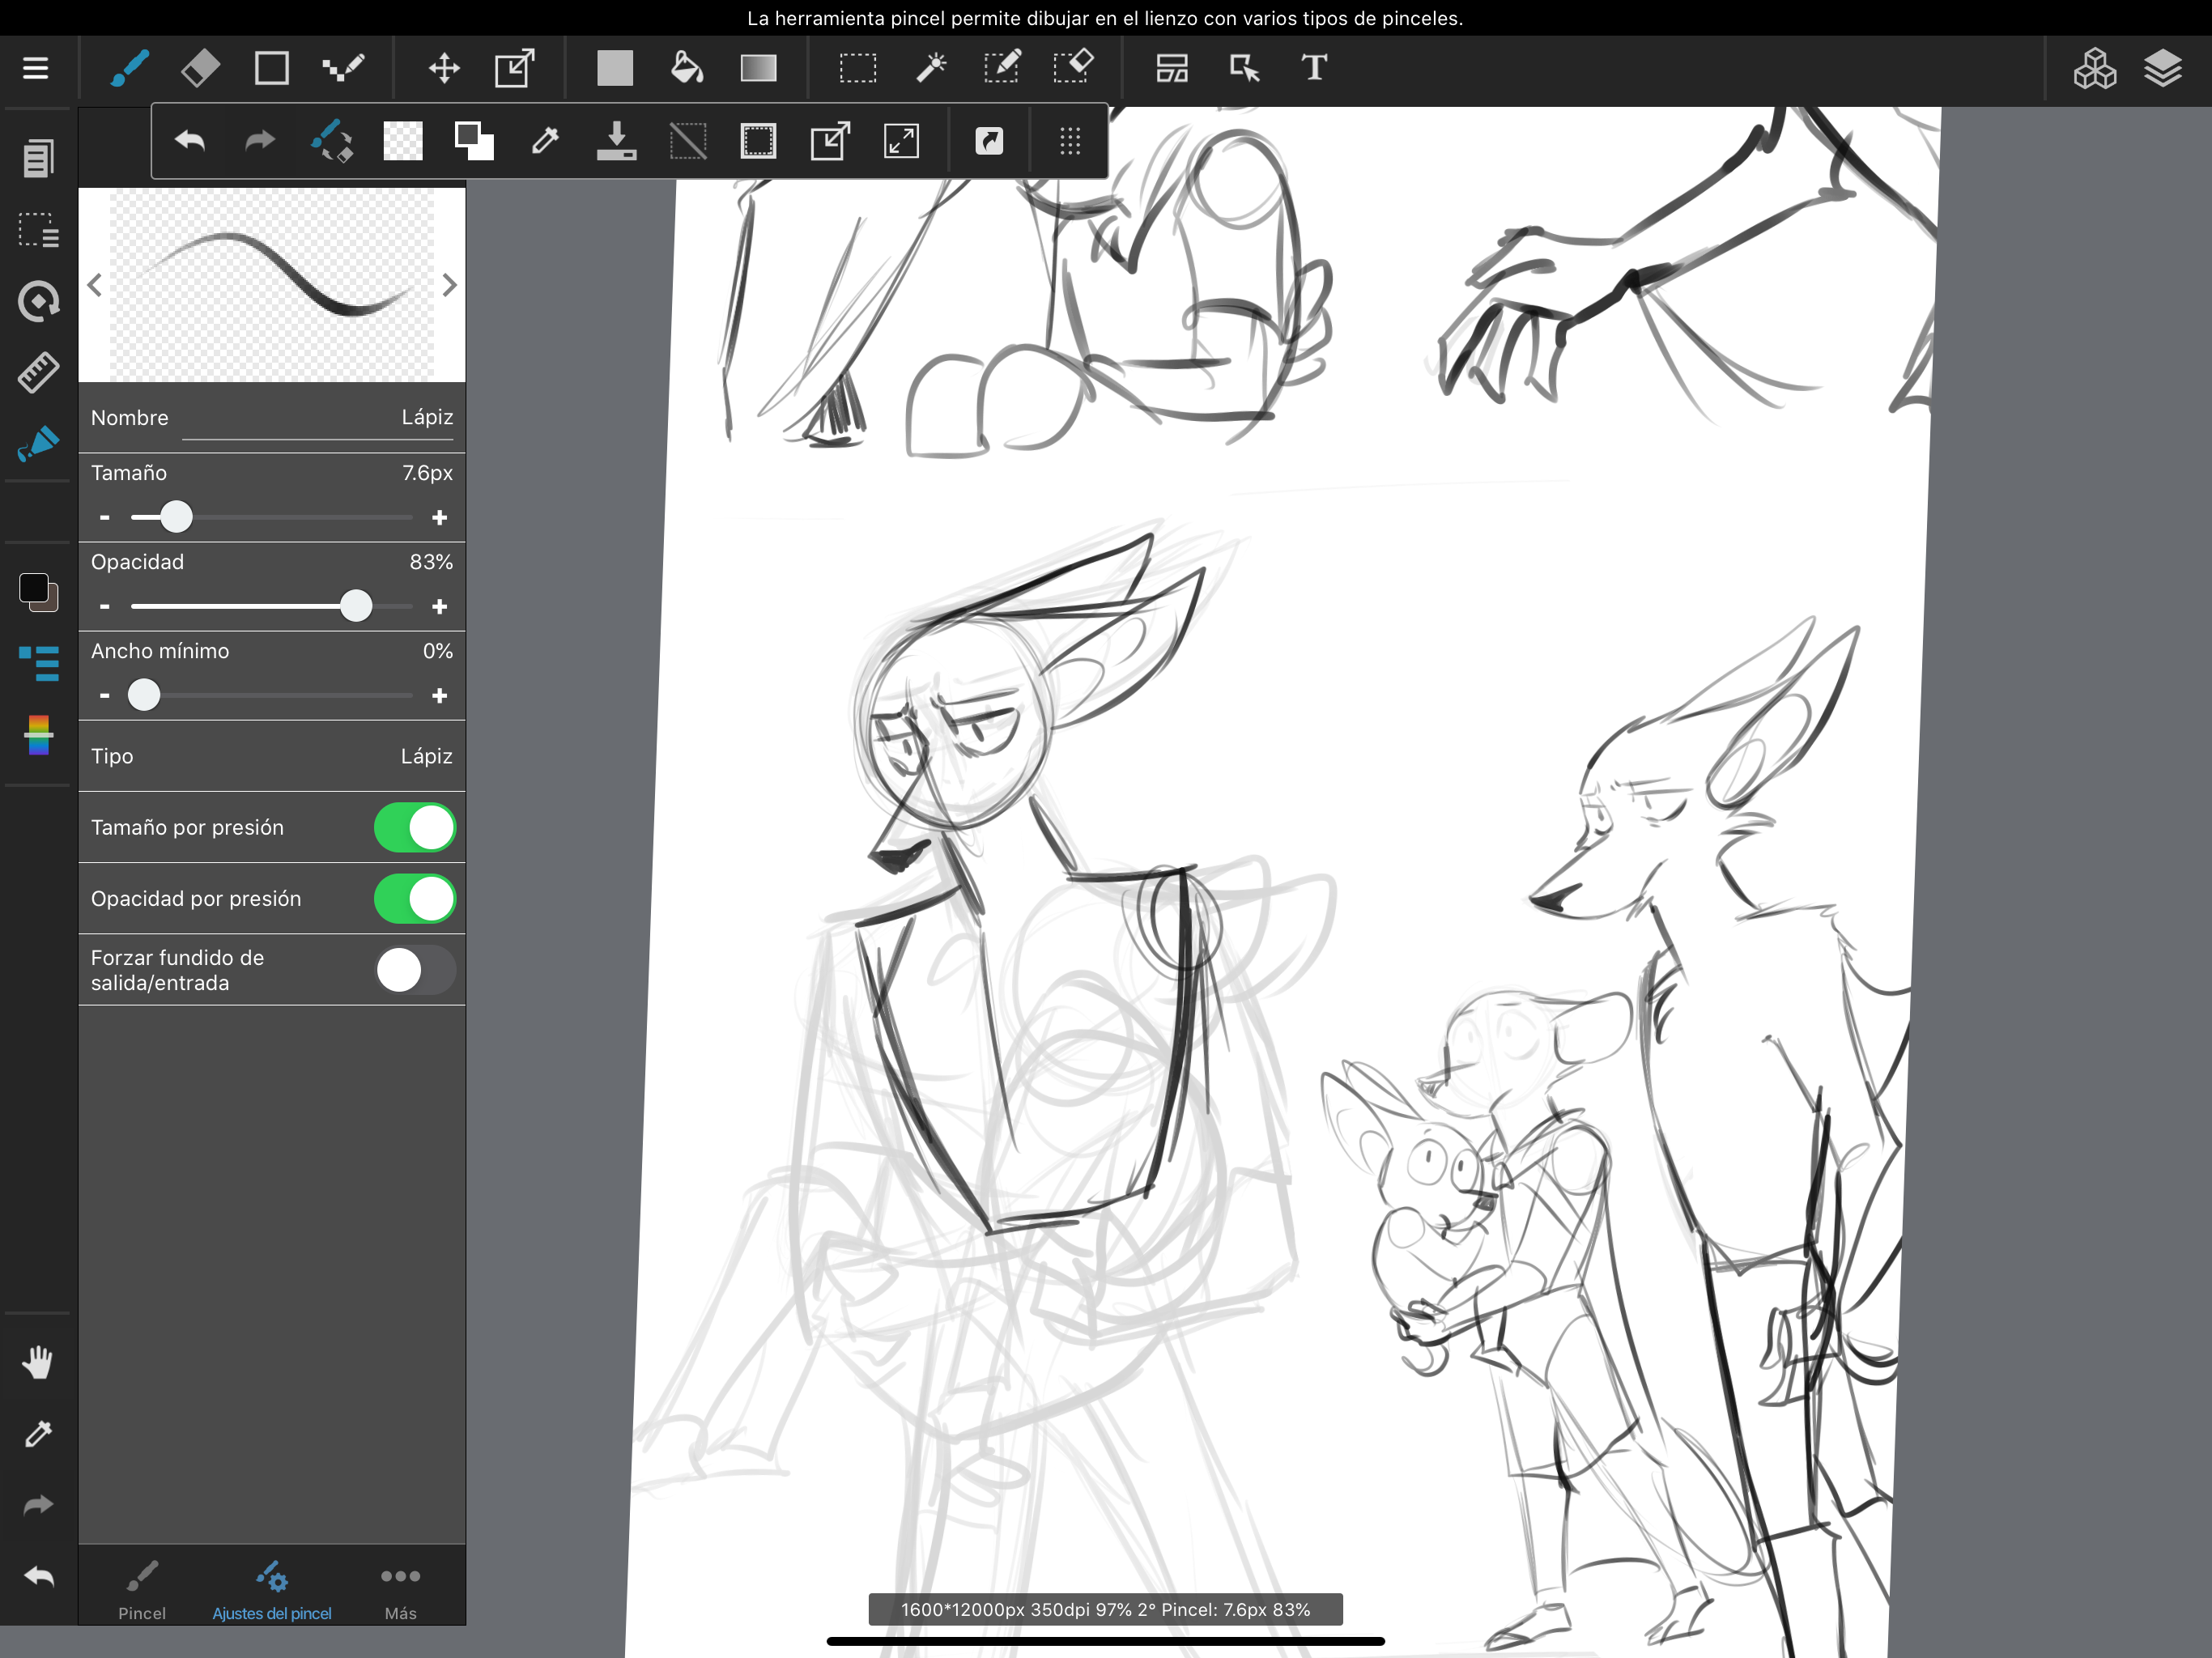Decrease Opacidad with the minus button

click(105, 607)
